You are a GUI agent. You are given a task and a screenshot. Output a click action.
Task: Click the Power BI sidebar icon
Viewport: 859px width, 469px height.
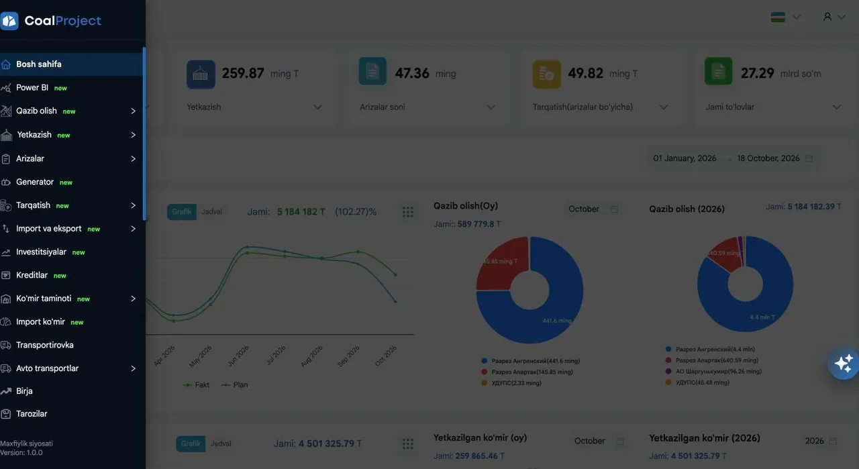tap(6, 88)
